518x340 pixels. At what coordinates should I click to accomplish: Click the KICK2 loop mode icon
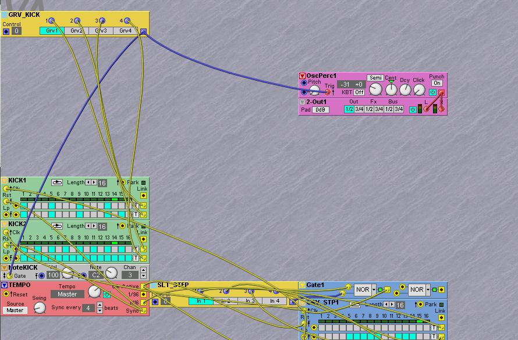[x=57, y=226]
